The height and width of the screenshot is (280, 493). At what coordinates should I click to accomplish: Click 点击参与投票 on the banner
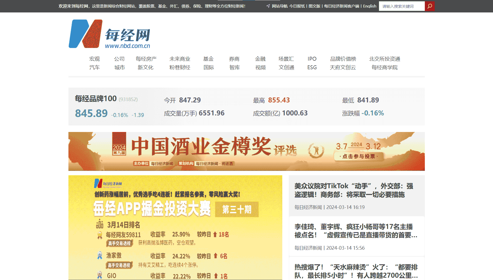359,156
